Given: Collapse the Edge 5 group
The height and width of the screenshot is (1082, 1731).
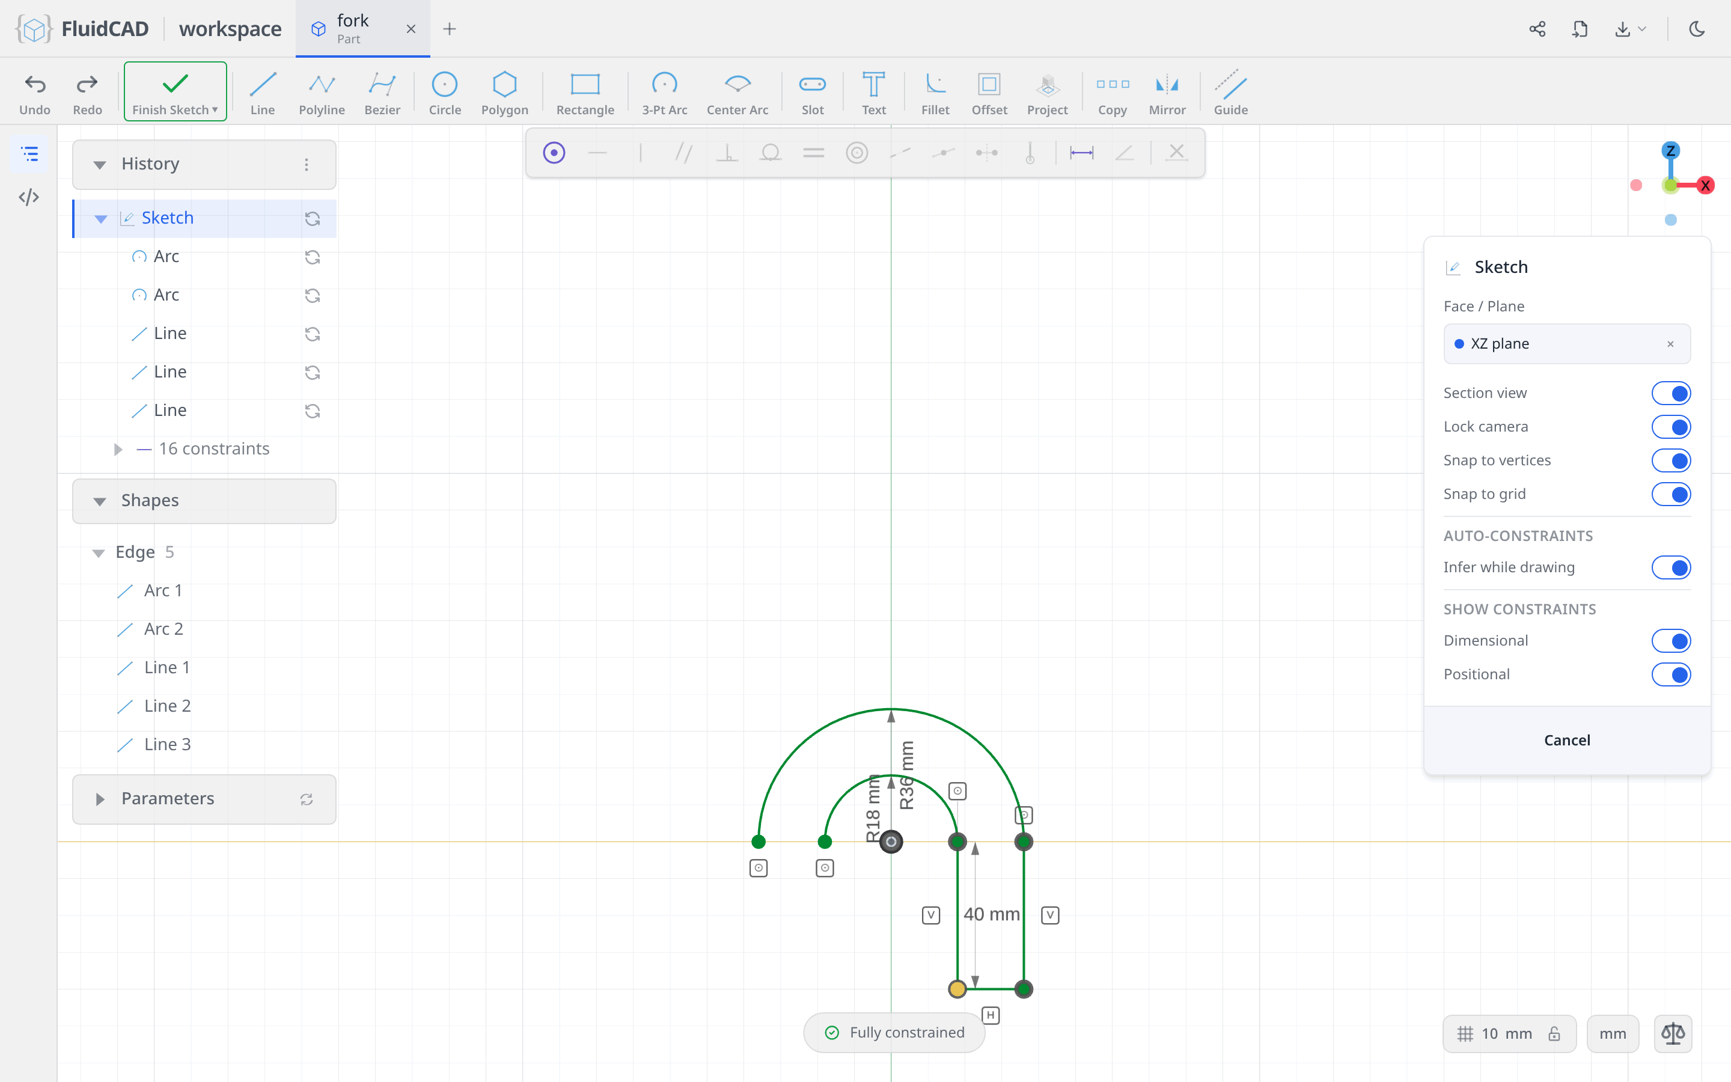Looking at the screenshot, I should [x=99, y=552].
